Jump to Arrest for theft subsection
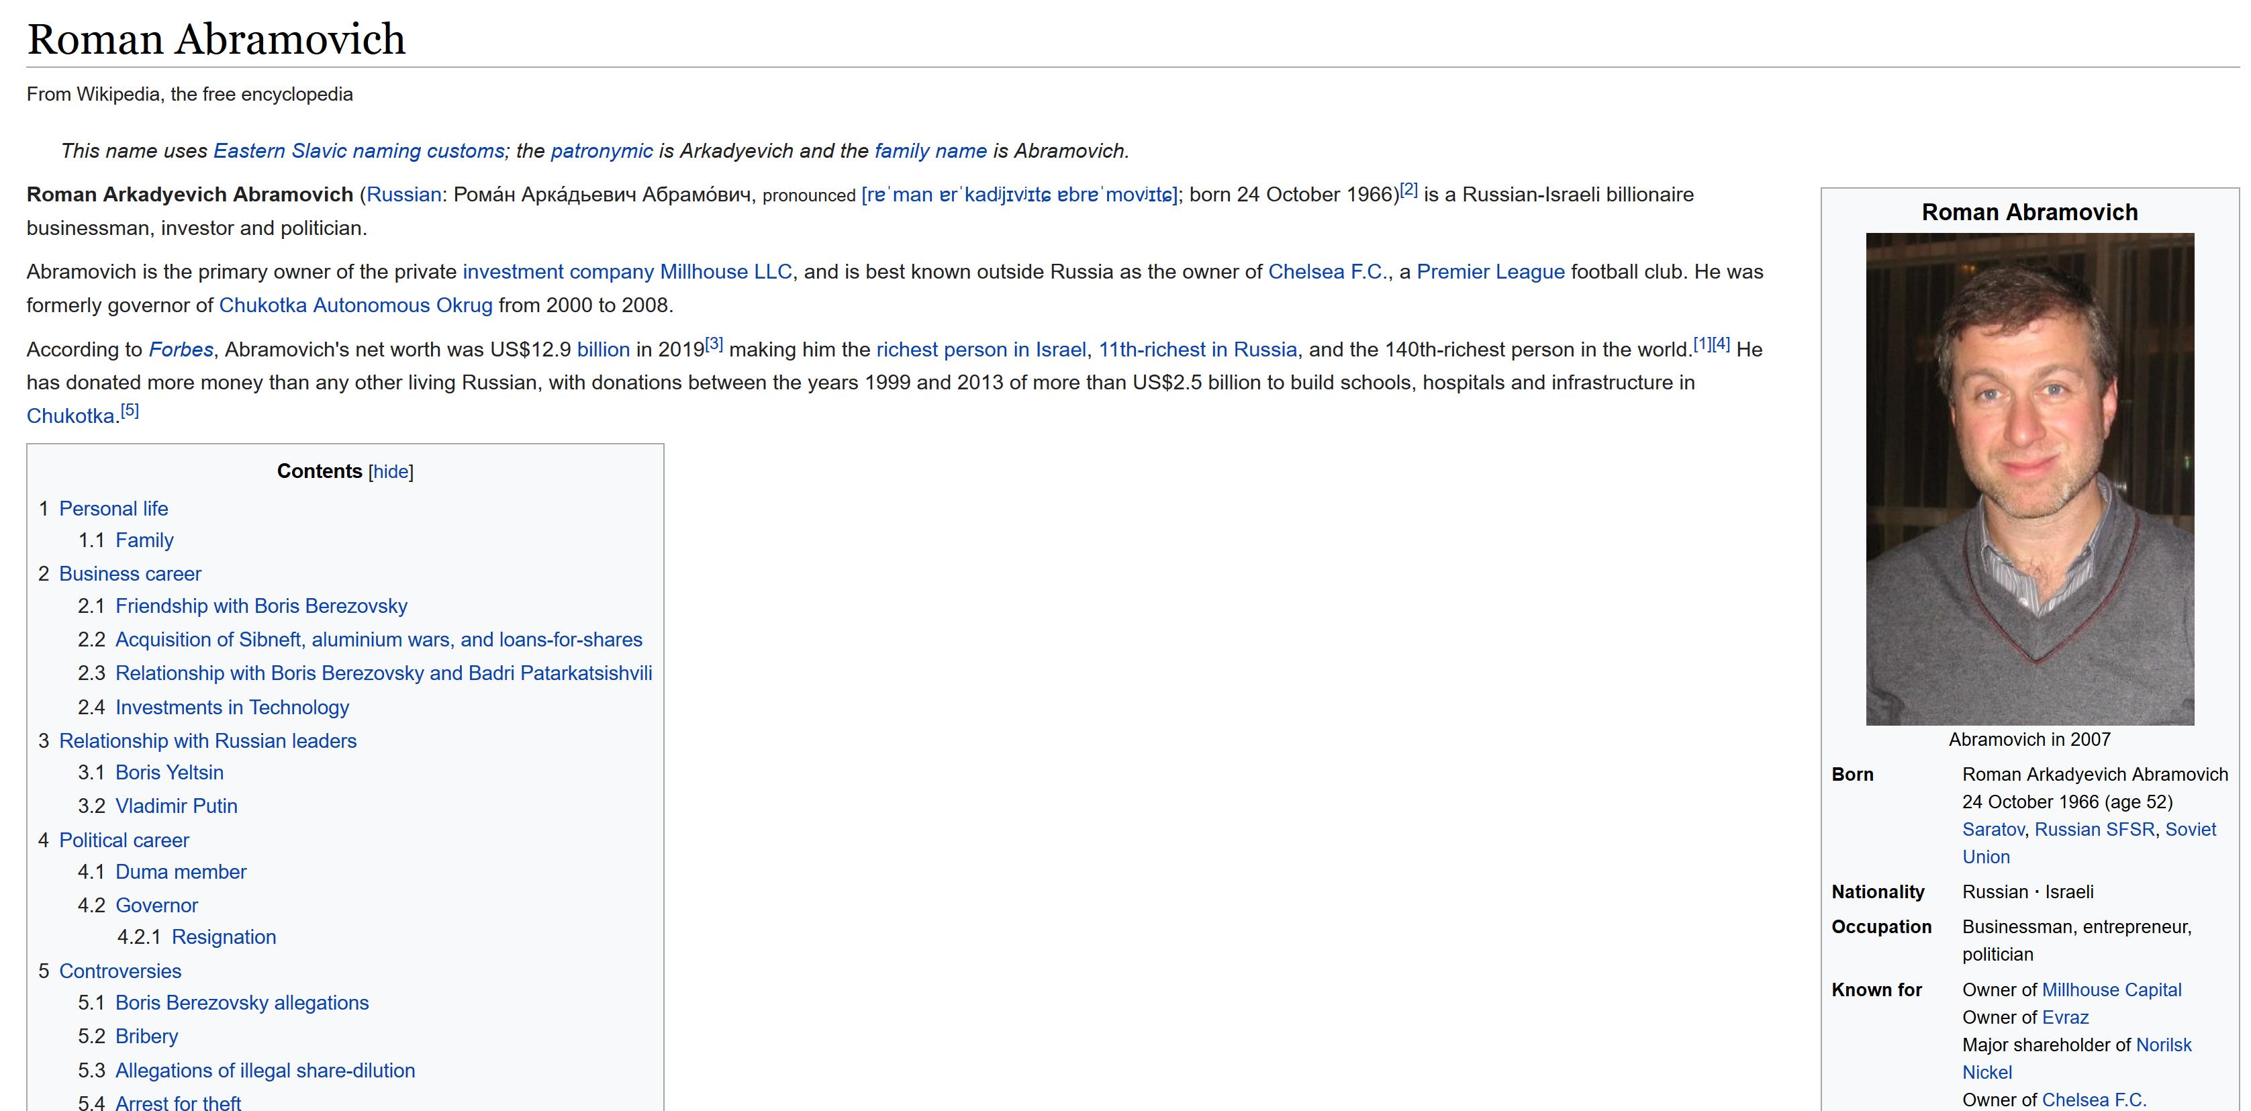Screen dimensions: 2251x1111 click(x=179, y=1103)
